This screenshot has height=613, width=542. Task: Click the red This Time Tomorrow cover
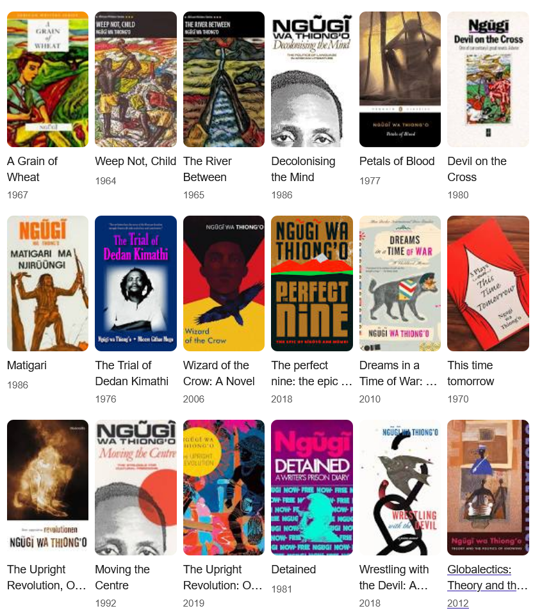(x=488, y=283)
